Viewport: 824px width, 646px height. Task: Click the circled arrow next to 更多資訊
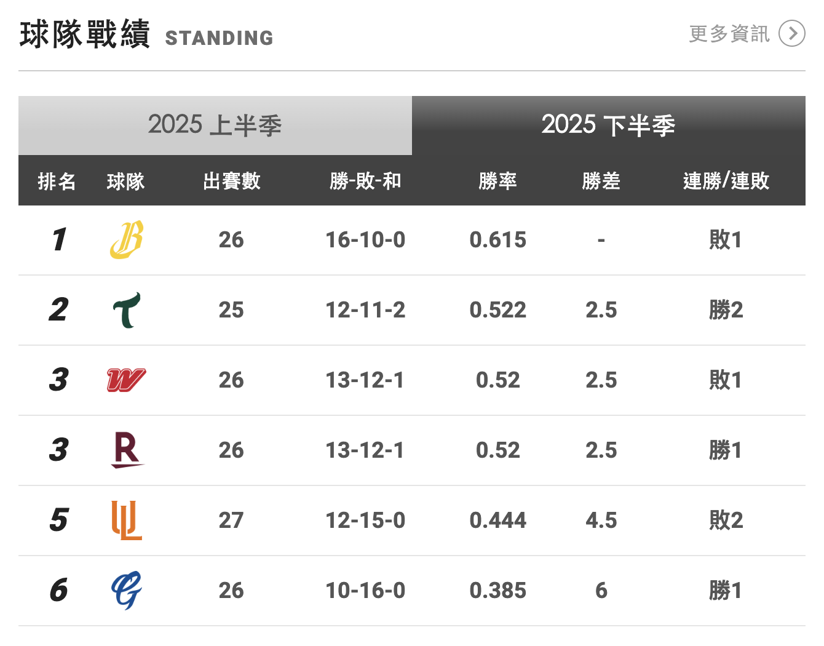pyautogui.click(x=791, y=34)
